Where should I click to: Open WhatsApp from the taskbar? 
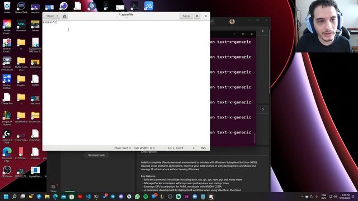point(138,197)
